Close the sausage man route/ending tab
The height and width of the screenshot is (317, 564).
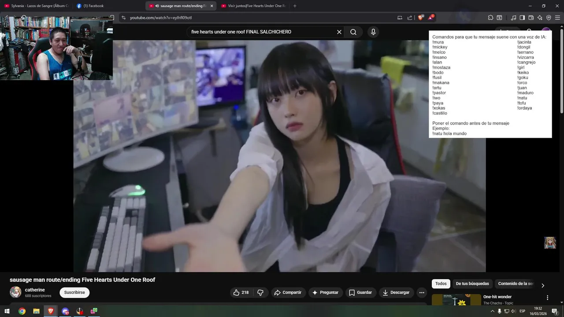212,6
